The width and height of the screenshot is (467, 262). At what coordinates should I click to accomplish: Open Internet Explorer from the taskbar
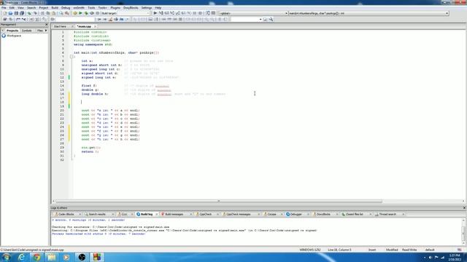click(21, 257)
